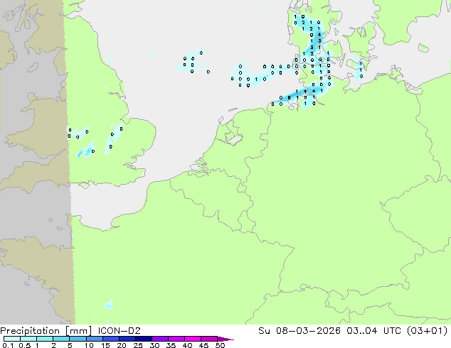The height and width of the screenshot is (348, 451).
Task: Click the '(03+01)' forecast offset text
Action: [427, 331]
